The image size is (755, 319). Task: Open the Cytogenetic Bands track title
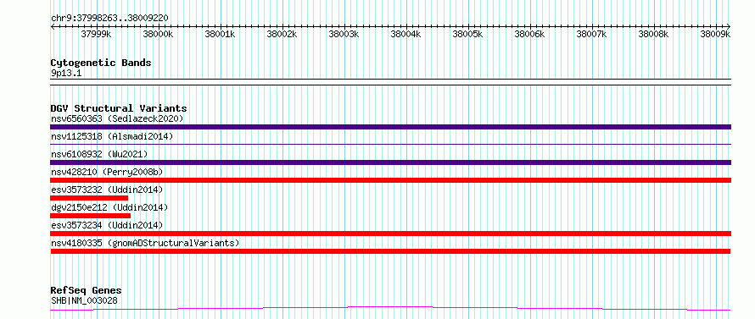[x=101, y=63]
